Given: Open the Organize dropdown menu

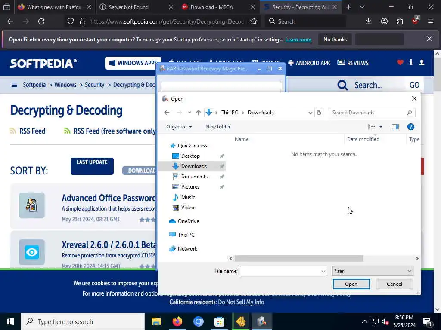Looking at the screenshot, I should tap(179, 127).
